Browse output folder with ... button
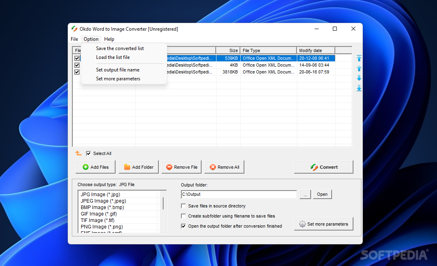Viewport: 437px width, 266px height. (x=305, y=195)
